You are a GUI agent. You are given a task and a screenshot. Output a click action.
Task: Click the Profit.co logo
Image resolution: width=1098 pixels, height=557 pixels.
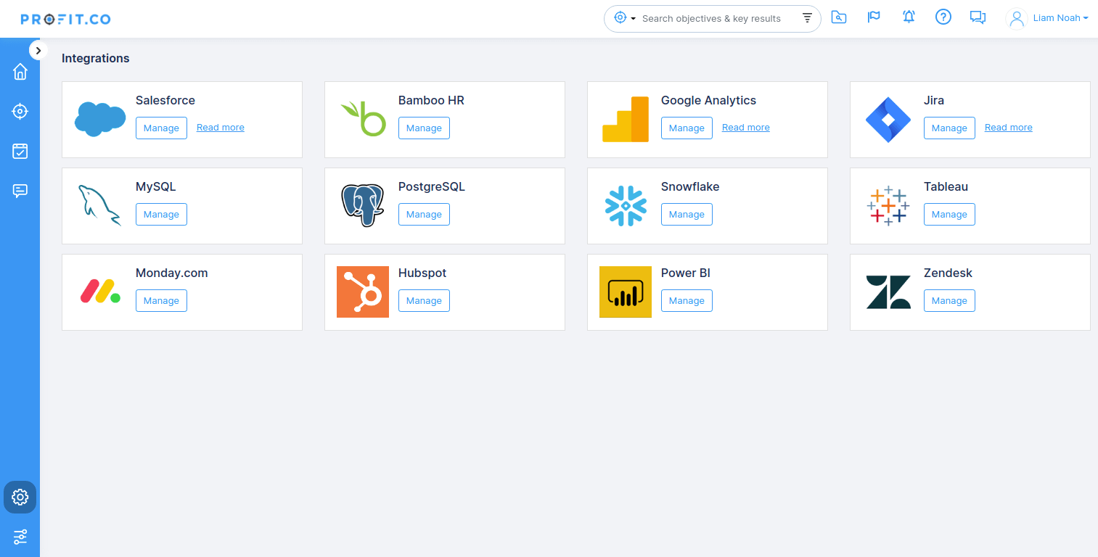[65, 19]
